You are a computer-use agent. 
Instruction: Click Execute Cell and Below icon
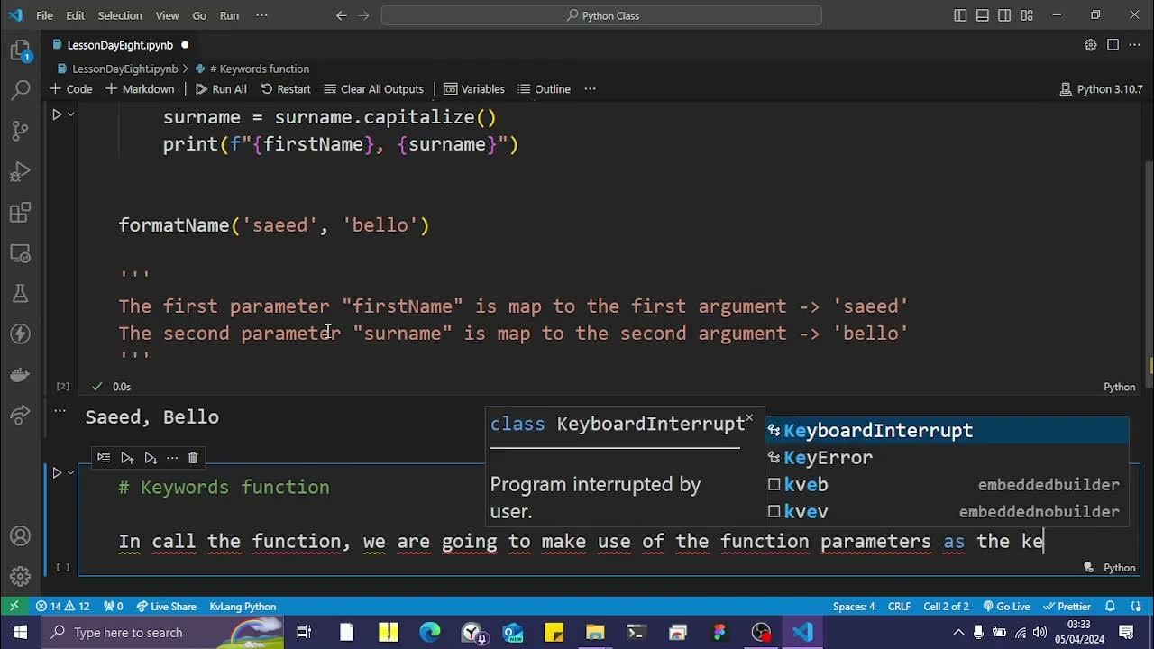click(150, 458)
